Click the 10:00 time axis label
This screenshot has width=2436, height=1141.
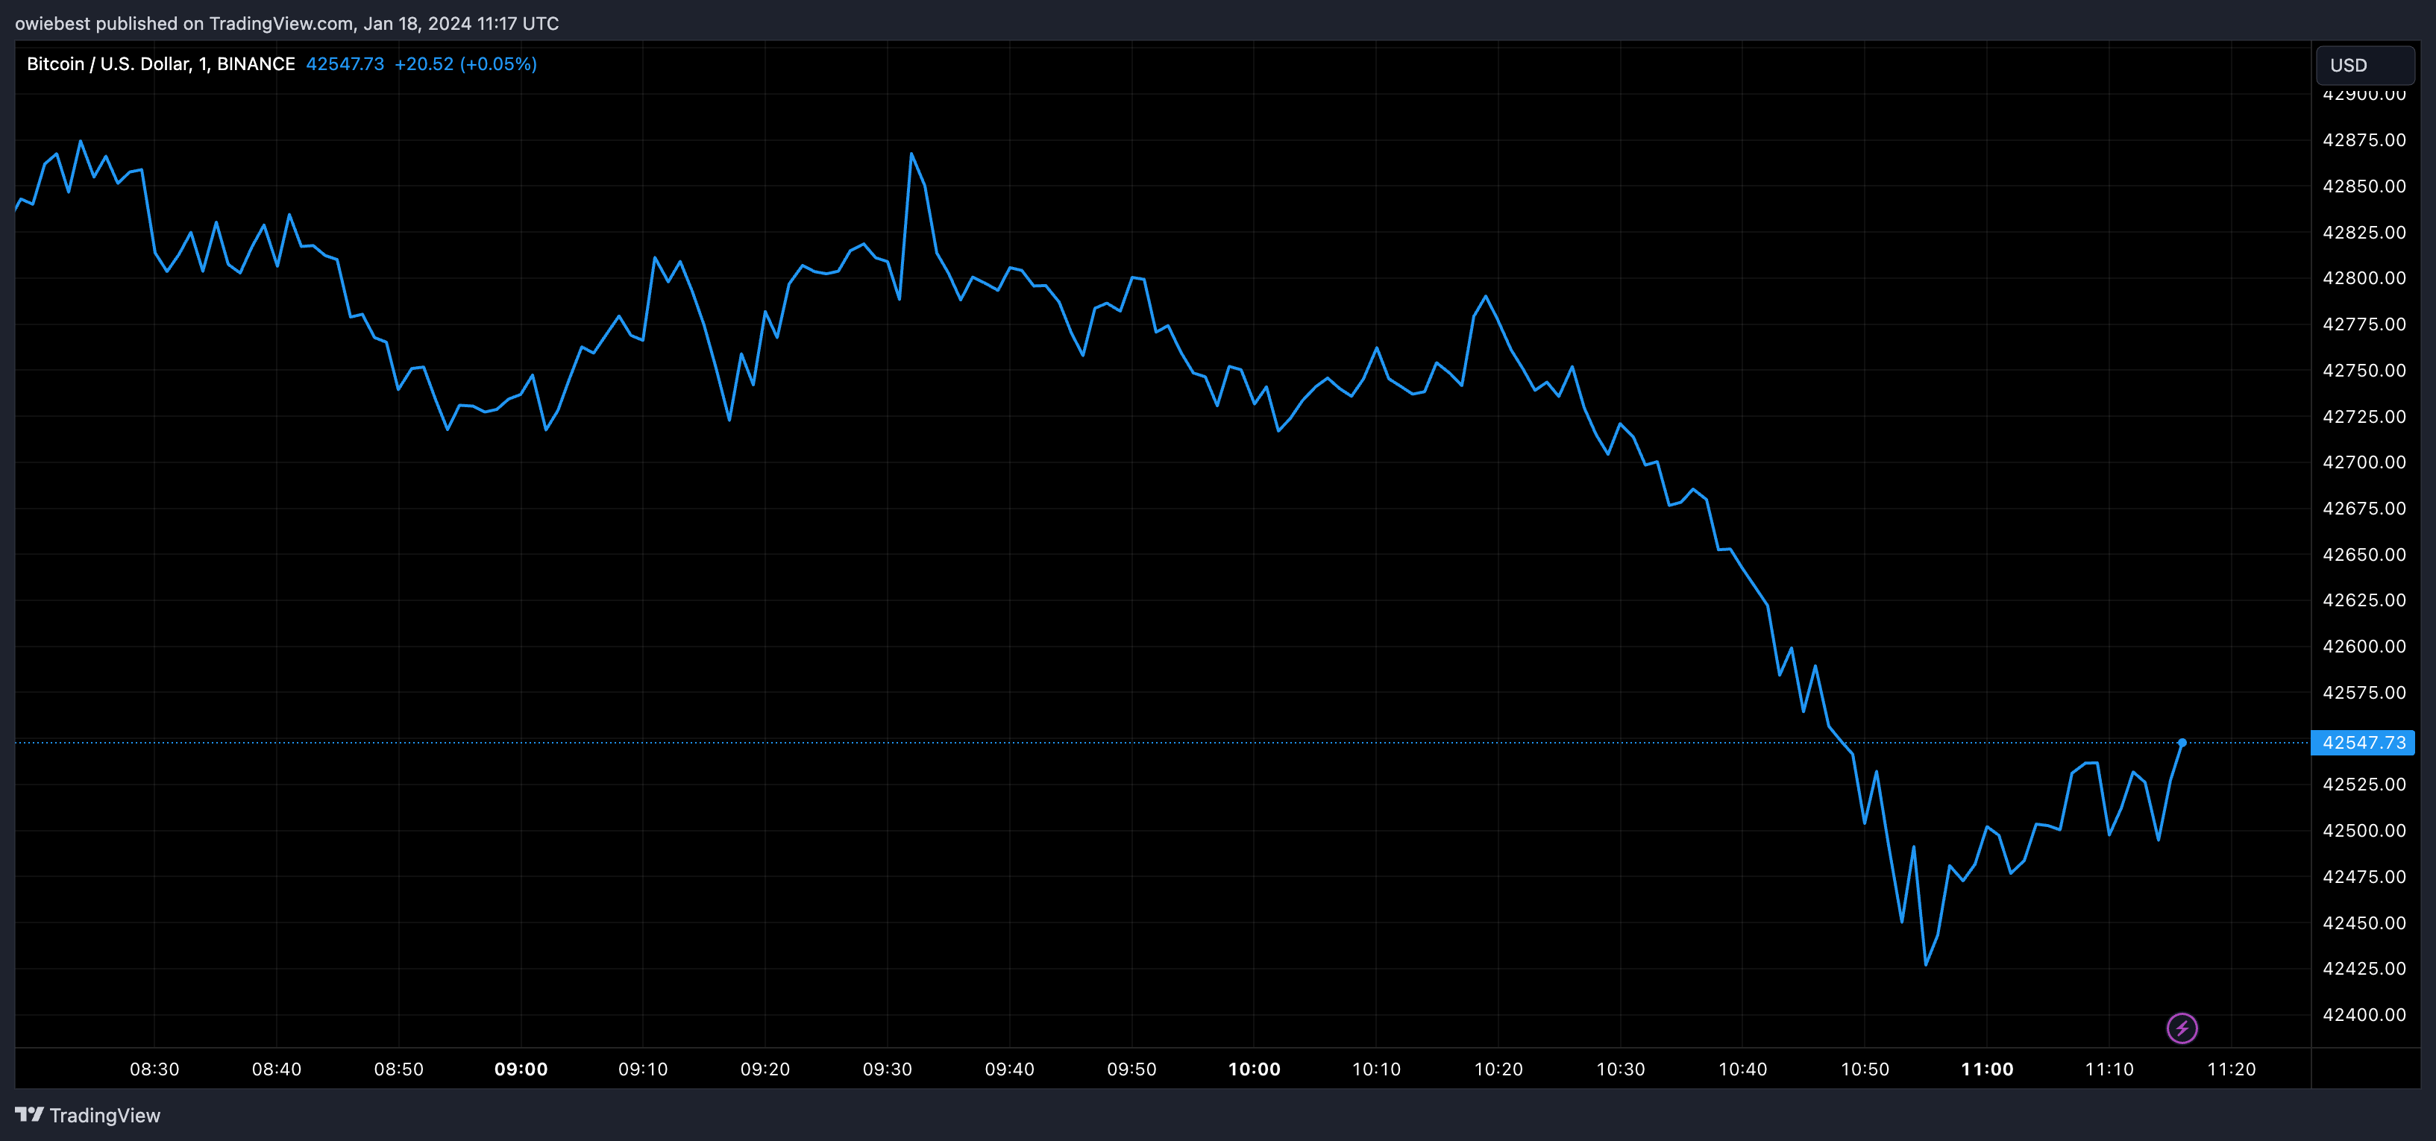coord(1254,1069)
